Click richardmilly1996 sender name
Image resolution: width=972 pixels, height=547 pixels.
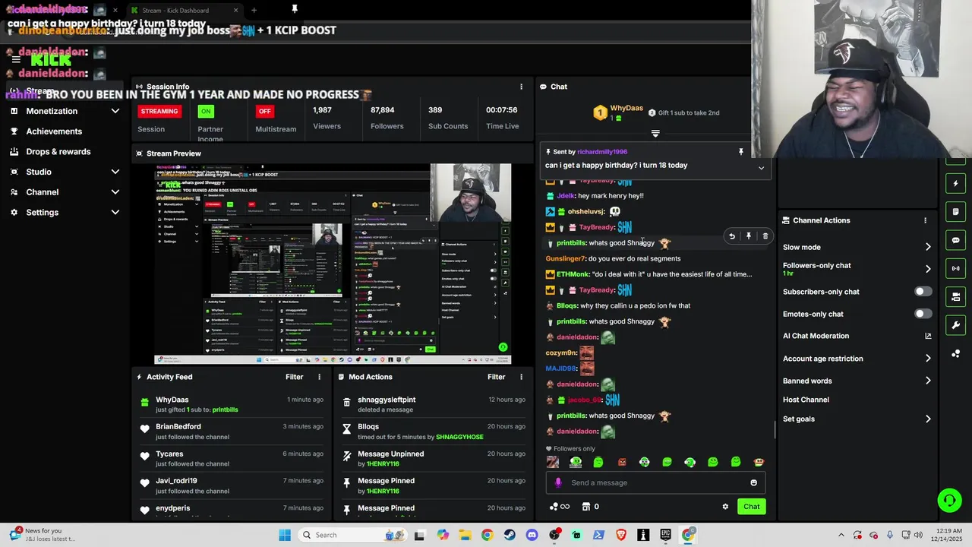click(602, 152)
